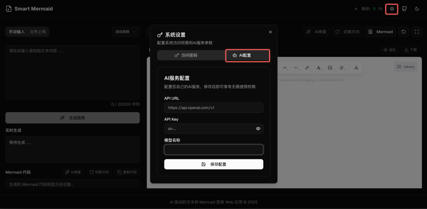Screen dimensions: 427x209
Task: Click the 复制代码 button
Action: pyautogui.click(x=127, y=172)
